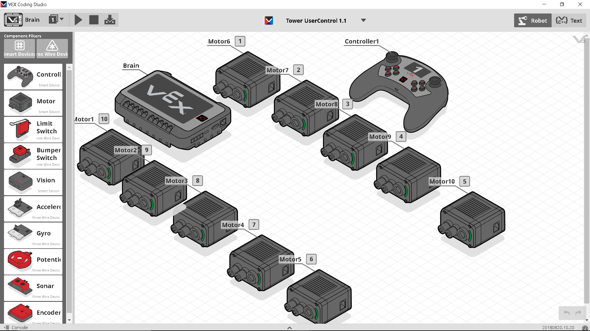Select the Limit Switch component
Viewport: 590px width, 331px height.
[x=33, y=130]
